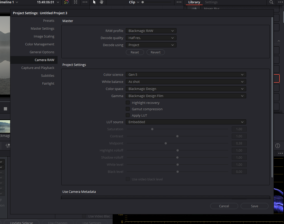Open Decode quality dropdown
Viewport: 284px width, 224px height.
pyautogui.click(x=151, y=38)
